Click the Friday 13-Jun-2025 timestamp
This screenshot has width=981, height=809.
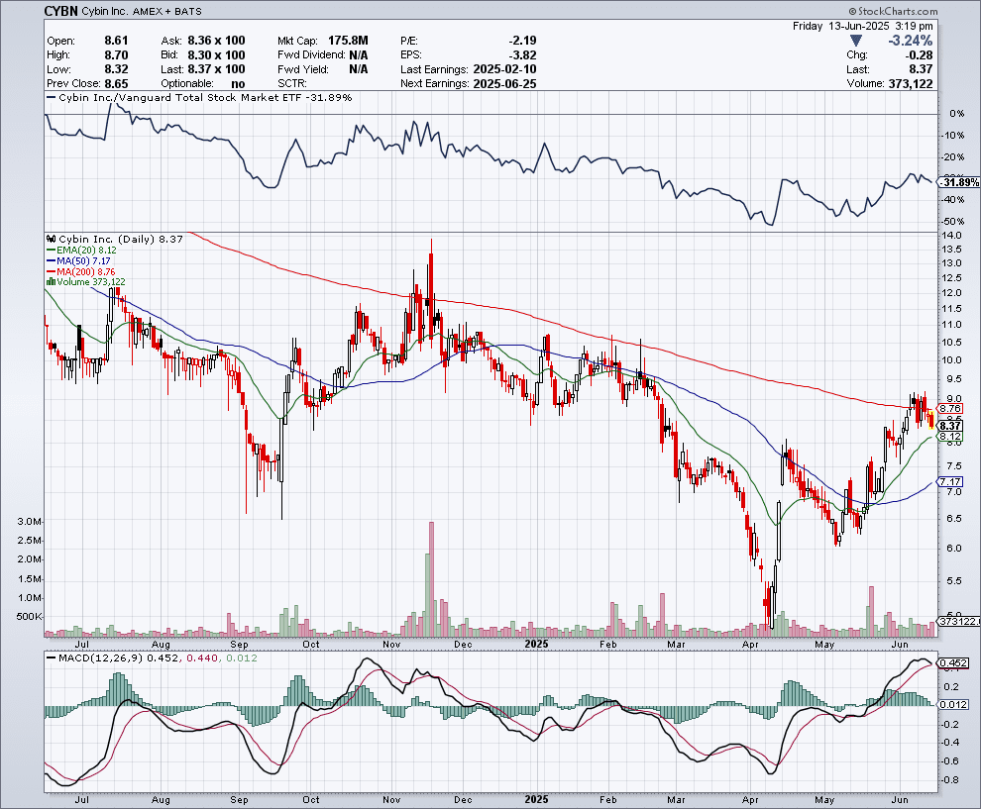click(x=863, y=27)
